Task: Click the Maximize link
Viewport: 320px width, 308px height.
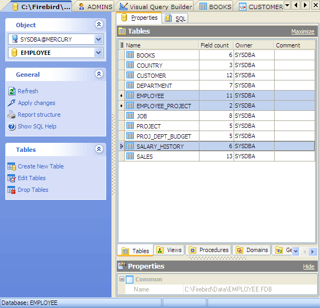Action: tap(302, 31)
